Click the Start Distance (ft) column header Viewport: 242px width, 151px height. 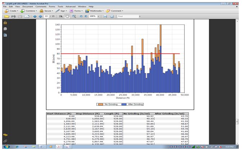pos(59,114)
